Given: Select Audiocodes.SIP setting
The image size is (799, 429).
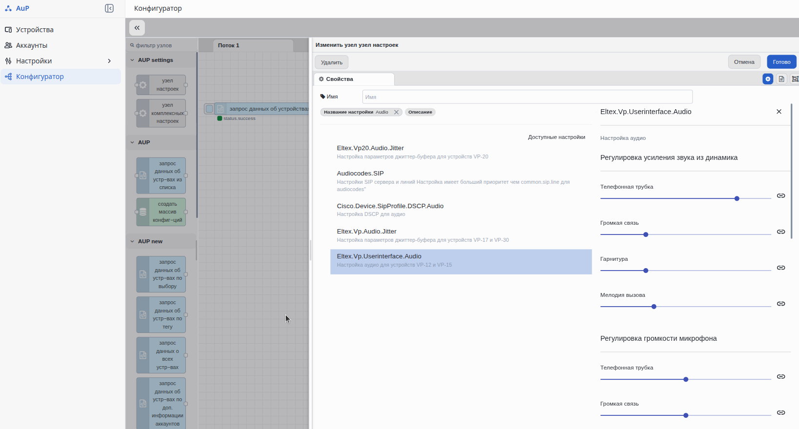Looking at the screenshot, I should [x=461, y=181].
